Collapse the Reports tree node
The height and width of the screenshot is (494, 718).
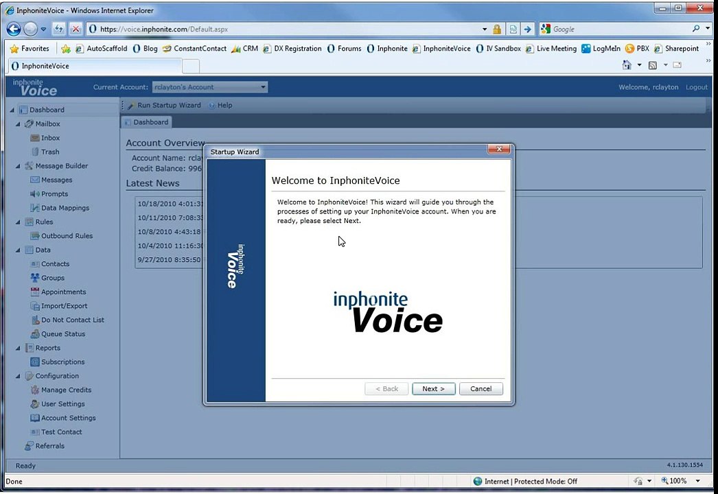[18, 348]
